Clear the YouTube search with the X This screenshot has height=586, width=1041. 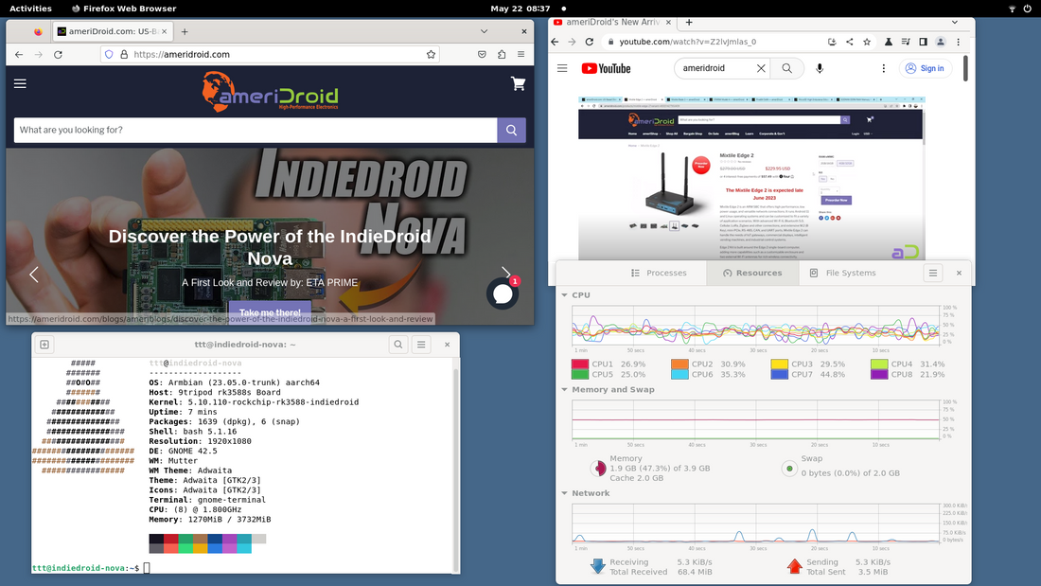pos(761,68)
